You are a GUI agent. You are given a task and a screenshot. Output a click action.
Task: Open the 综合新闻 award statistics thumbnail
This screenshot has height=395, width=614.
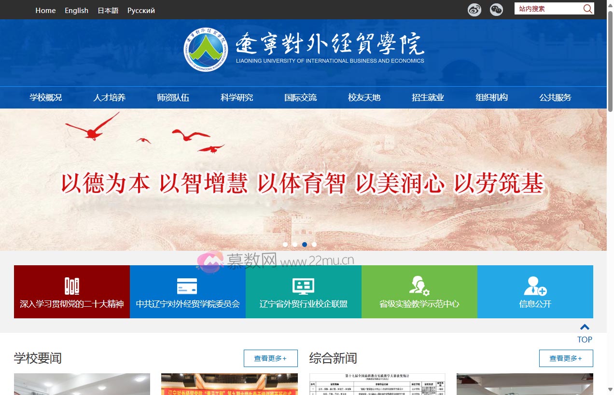(377, 384)
